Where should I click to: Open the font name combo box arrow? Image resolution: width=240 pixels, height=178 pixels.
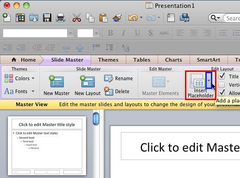coord(70,33)
